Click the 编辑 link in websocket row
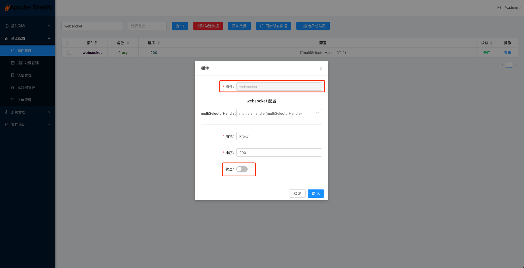Viewport: 524px width, 268px height. [x=507, y=53]
